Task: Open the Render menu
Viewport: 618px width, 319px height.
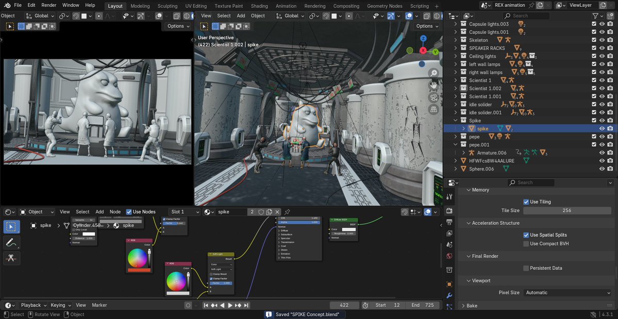Action: [49, 5]
